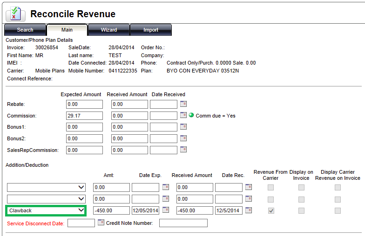This screenshot has width=365, height=236.
Task: Toggle Display Carrier Revenue on Invoice, Clawback row
Action: (x=338, y=211)
